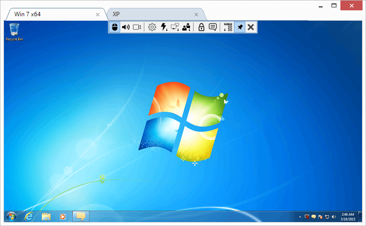Show hidden tray icons arrow
Image resolution: width=366 pixels, height=226 pixels.
pos(300,217)
